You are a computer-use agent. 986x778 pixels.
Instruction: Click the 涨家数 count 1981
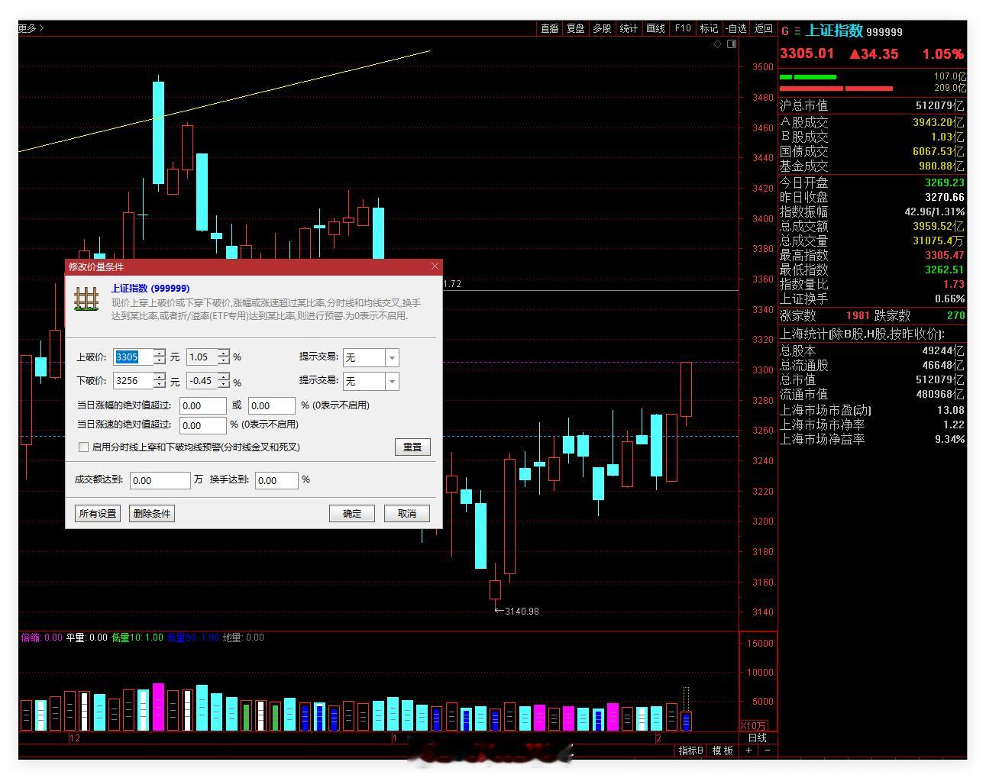pos(858,315)
